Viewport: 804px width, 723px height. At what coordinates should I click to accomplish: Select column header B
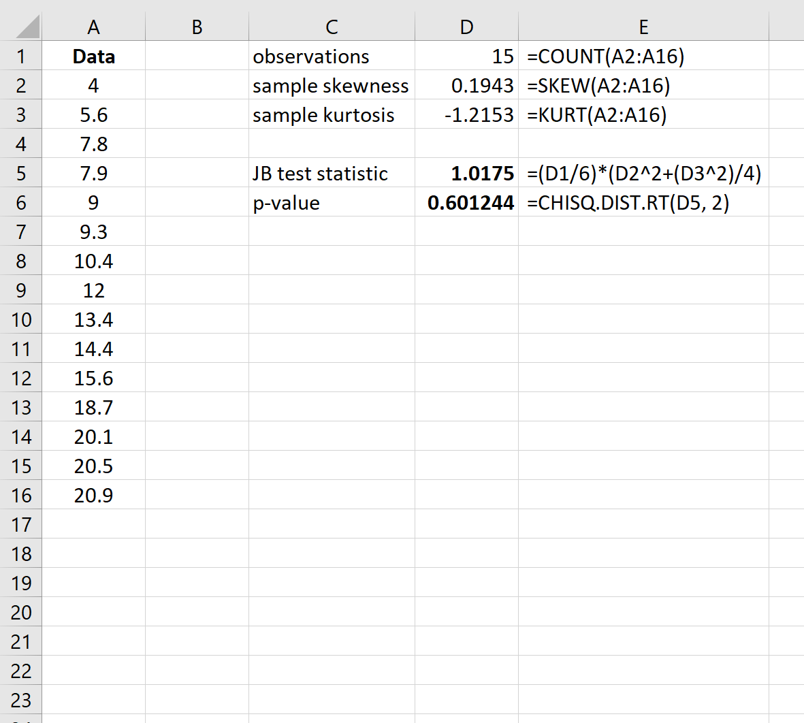196,26
